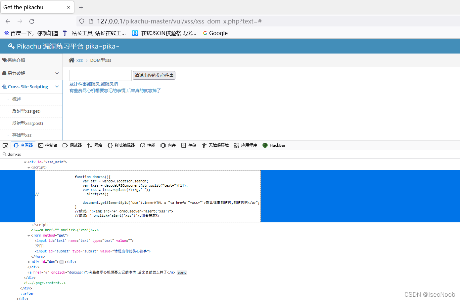Open 存储型xss submenu item
Image resolution: width=460 pixels, height=300 pixels.
pyautogui.click(x=22, y=135)
